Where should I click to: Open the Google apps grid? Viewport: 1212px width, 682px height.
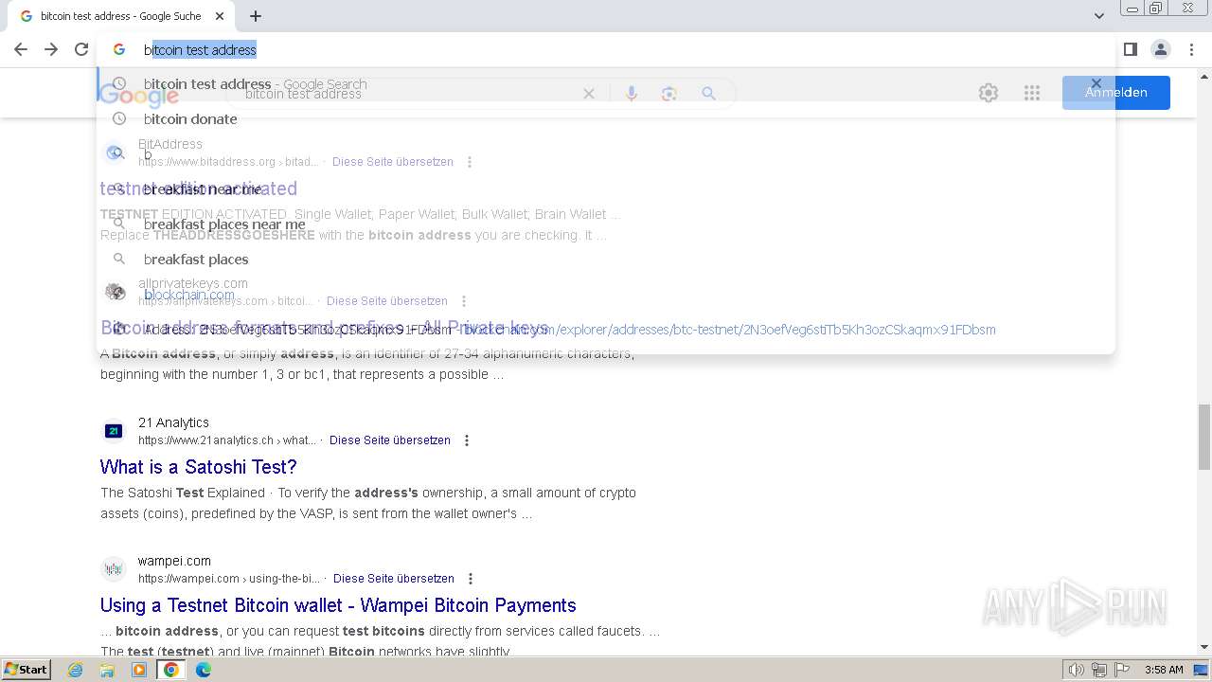[x=1032, y=92]
